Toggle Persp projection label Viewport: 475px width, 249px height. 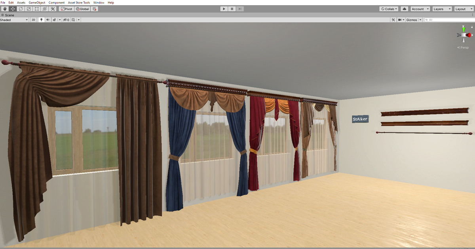tap(463, 47)
